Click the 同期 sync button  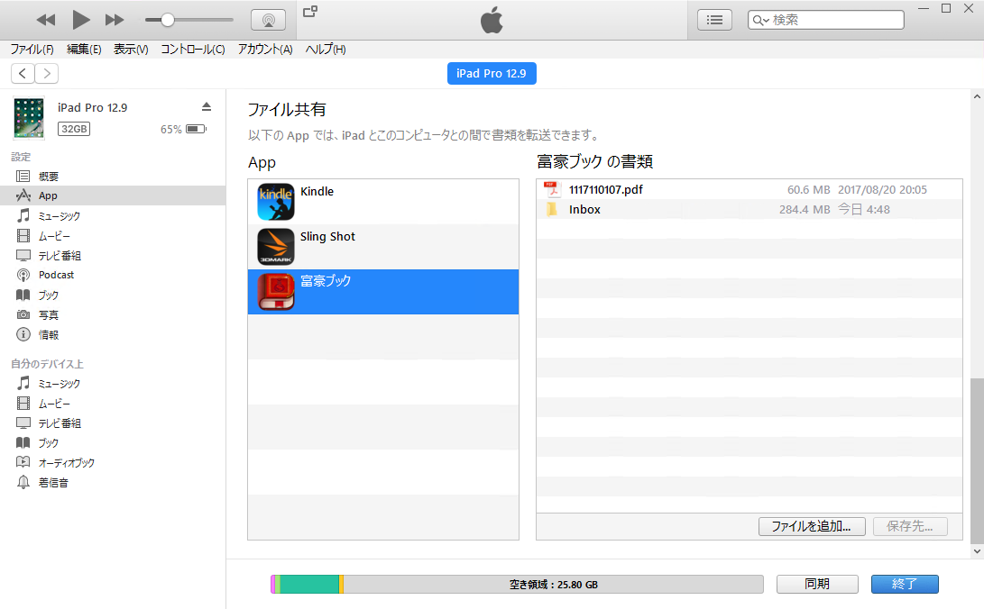tap(817, 584)
